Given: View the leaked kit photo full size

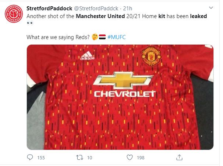Looking at the screenshot, I should point(120,97).
